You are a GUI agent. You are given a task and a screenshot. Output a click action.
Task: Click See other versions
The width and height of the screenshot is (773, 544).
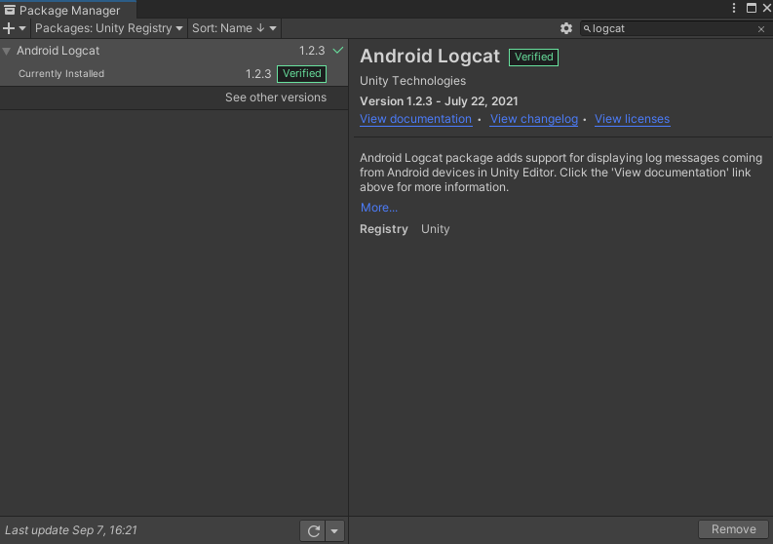pyautogui.click(x=276, y=97)
